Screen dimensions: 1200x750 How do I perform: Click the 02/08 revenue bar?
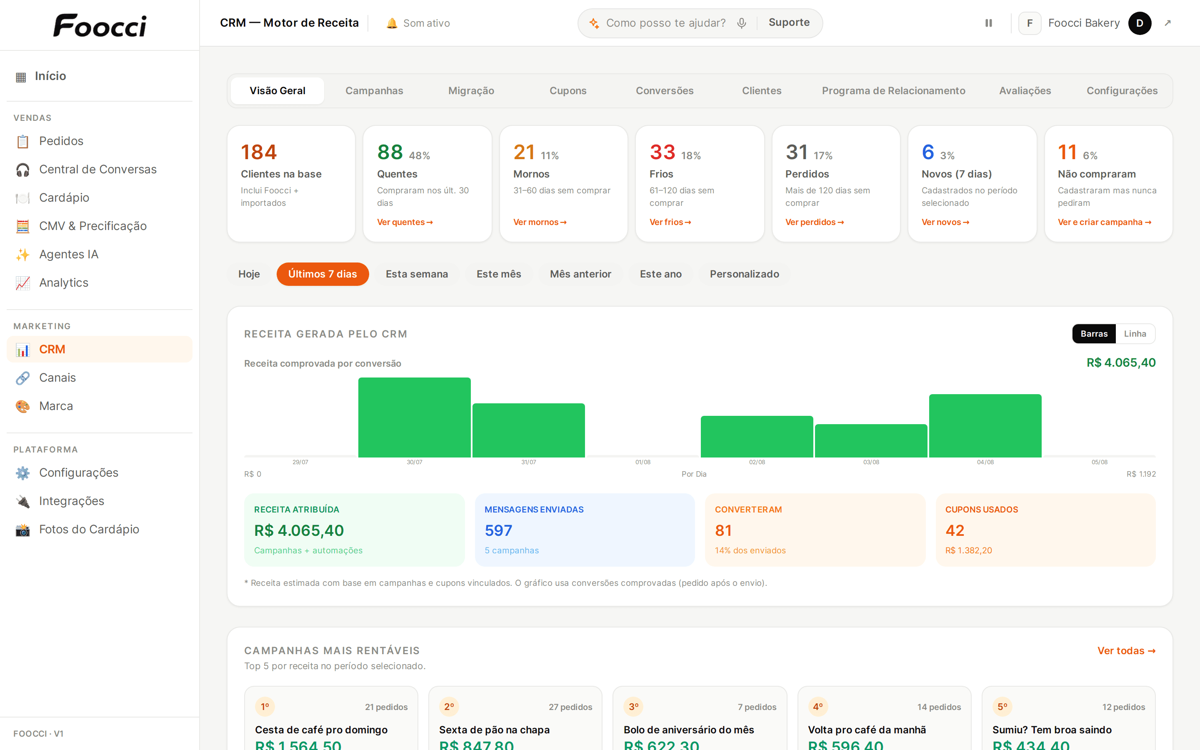(x=757, y=437)
